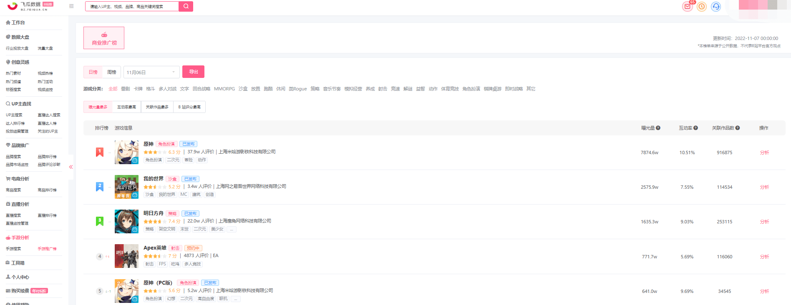Click the 明日方舟 game title
791x305 pixels.
[x=154, y=213]
